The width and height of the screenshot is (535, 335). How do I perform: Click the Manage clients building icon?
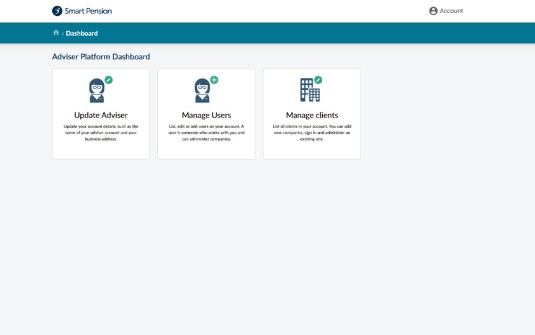pyautogui.click(x=310, y=90)
